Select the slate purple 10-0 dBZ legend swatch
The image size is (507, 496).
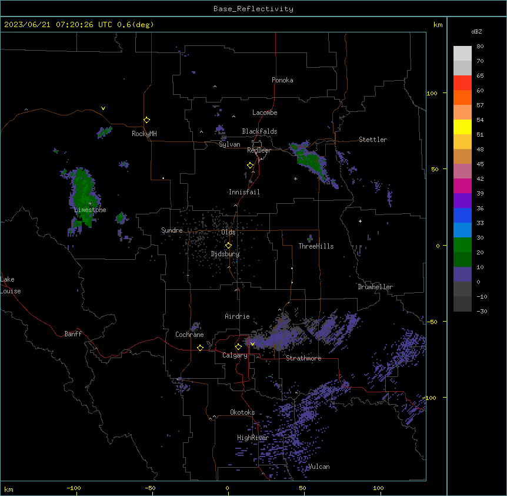462,275
